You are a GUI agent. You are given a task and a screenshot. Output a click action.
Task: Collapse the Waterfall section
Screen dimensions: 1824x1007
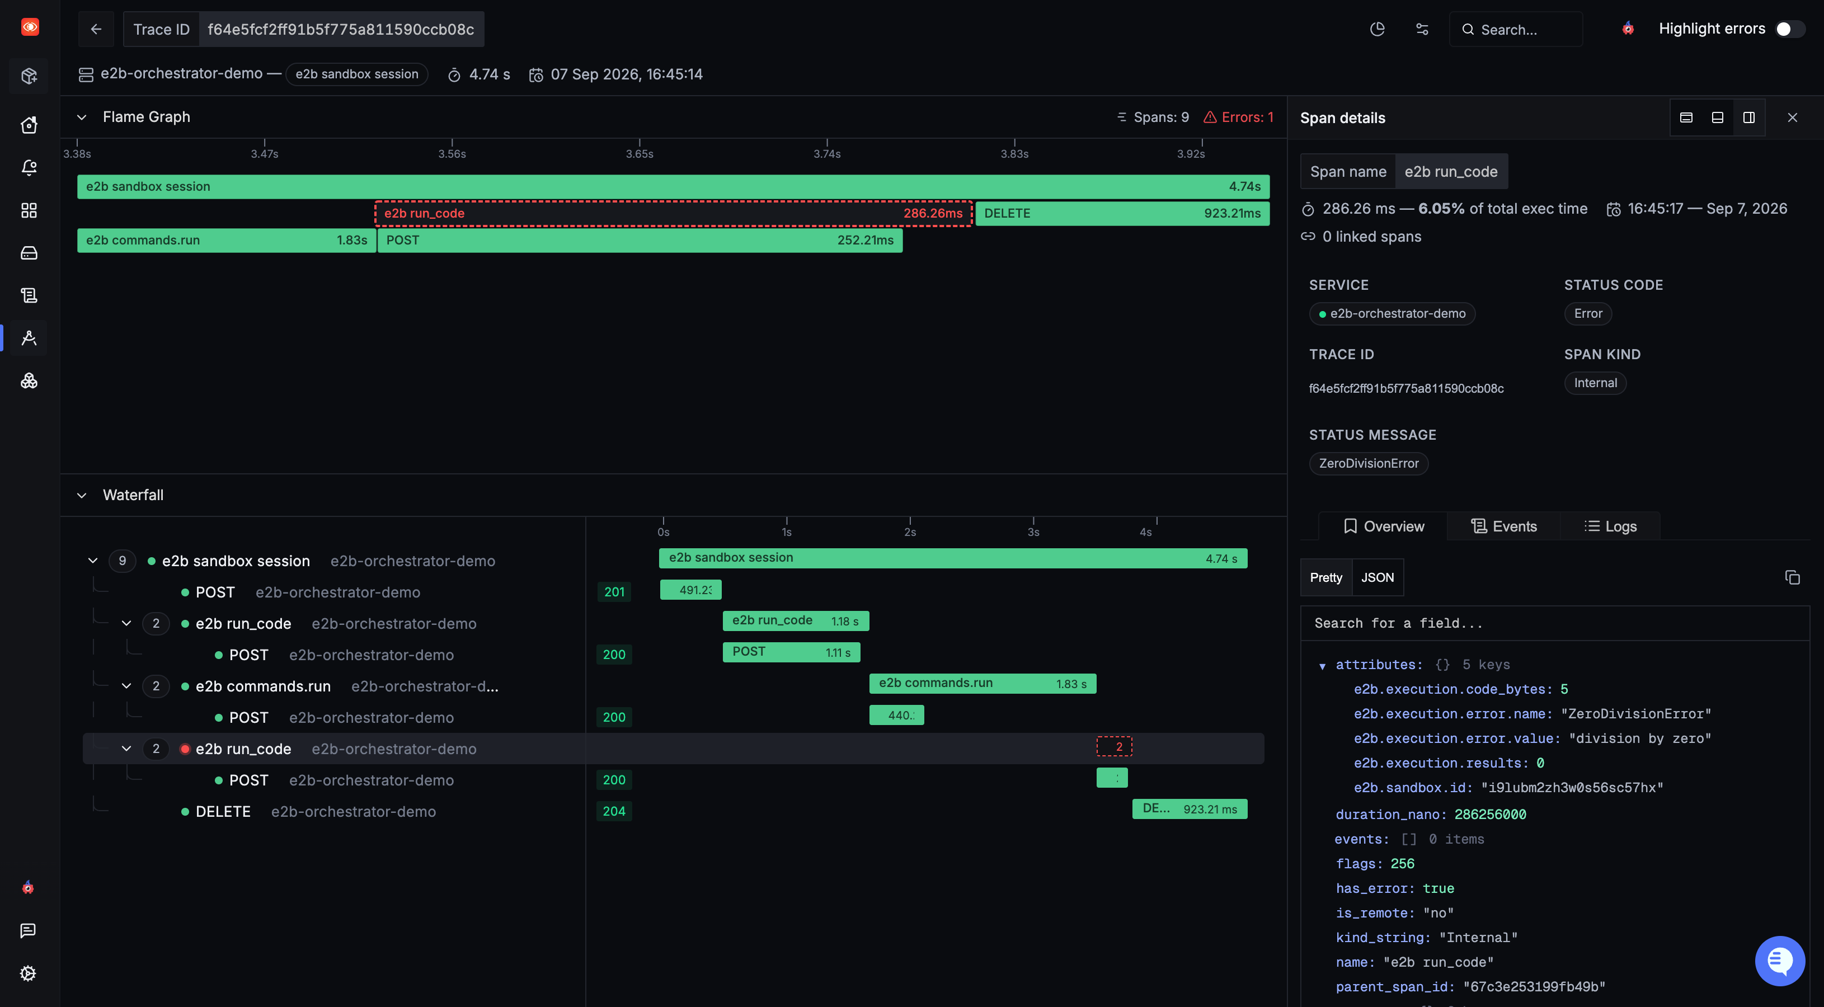coord(82,495)
